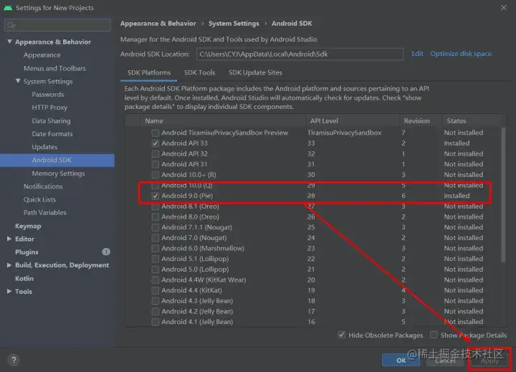The height and width of the screenshot is (372, 516).
Task: Select Keymap settings
Action: [28, 226]
